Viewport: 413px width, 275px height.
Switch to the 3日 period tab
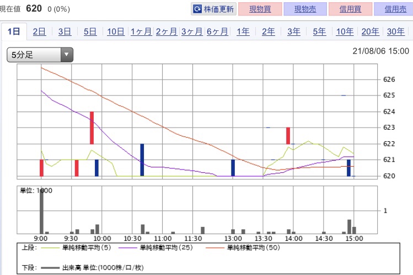pyautogui.click(x=65, y=31)
